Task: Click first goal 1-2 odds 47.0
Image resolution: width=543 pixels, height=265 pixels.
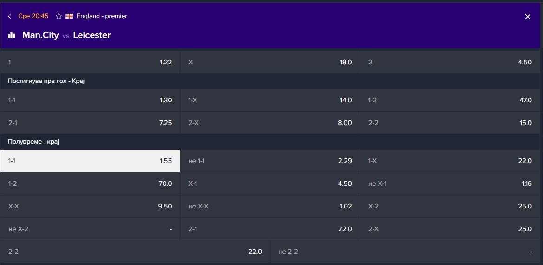Action: click(x=451, y=100)
